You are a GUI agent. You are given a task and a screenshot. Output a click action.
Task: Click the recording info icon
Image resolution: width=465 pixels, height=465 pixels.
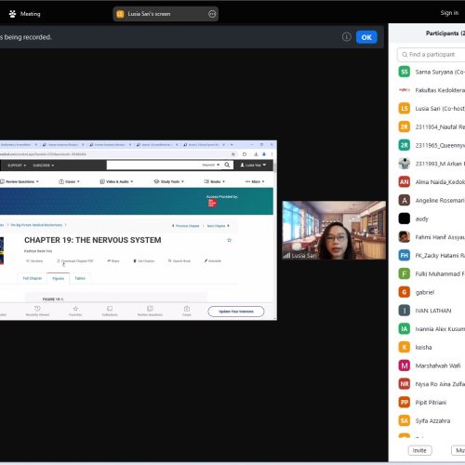point(347,37)
